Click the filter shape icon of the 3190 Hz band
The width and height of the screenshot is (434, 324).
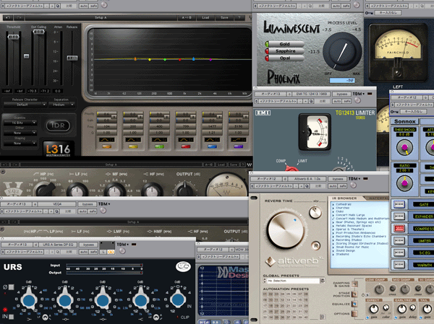coord(239,140)
